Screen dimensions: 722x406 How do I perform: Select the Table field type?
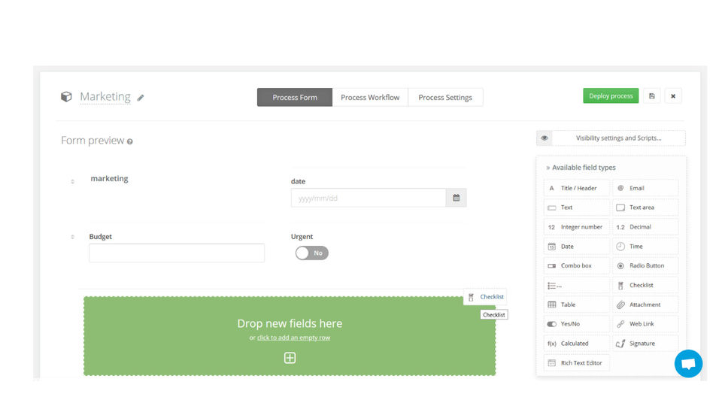point(577,304)
